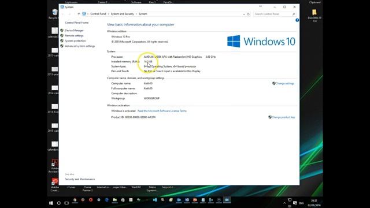Select Control Panel breadcrumb
Viewport: 370px width, 208px height.
98,14
